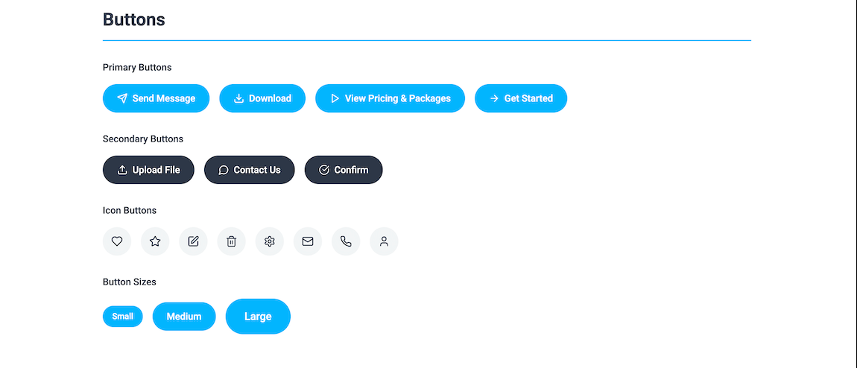Click the Contact Us button
The height and width of the screenshot is (368, 857).
click(249, 170)
